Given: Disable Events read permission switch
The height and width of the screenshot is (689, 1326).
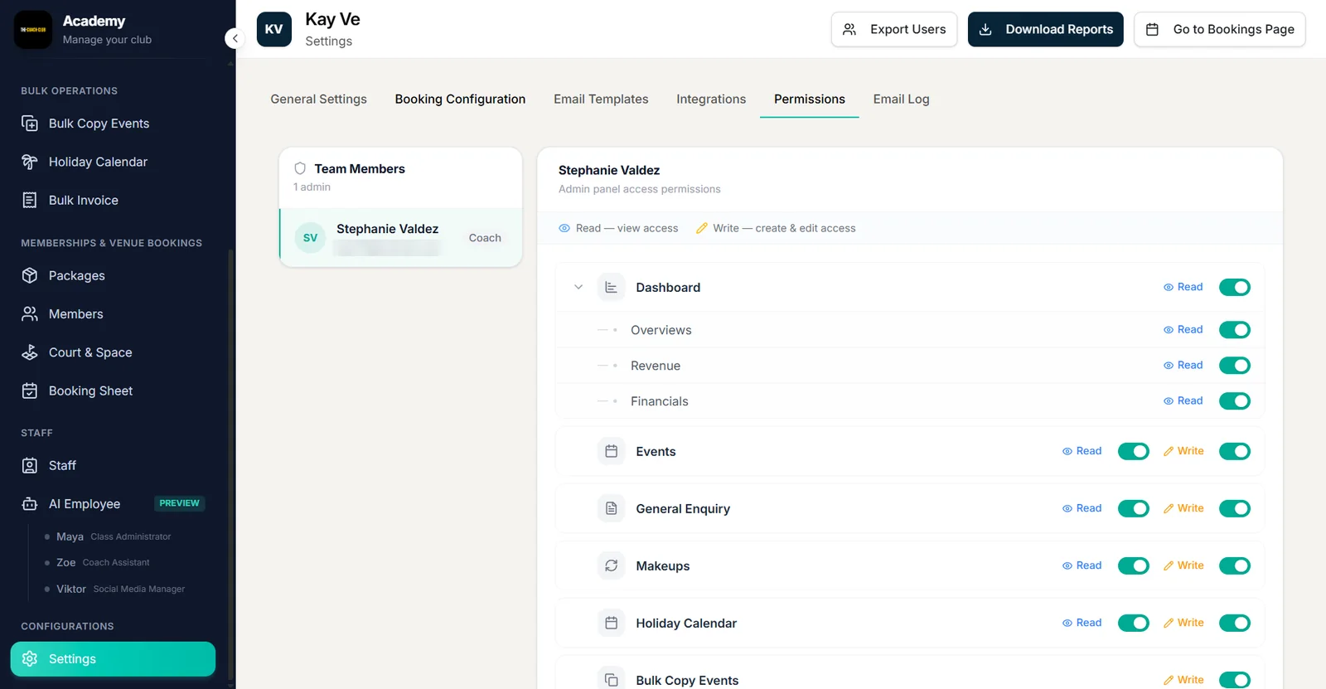Looking at the screenshot, I should 1134,451.
